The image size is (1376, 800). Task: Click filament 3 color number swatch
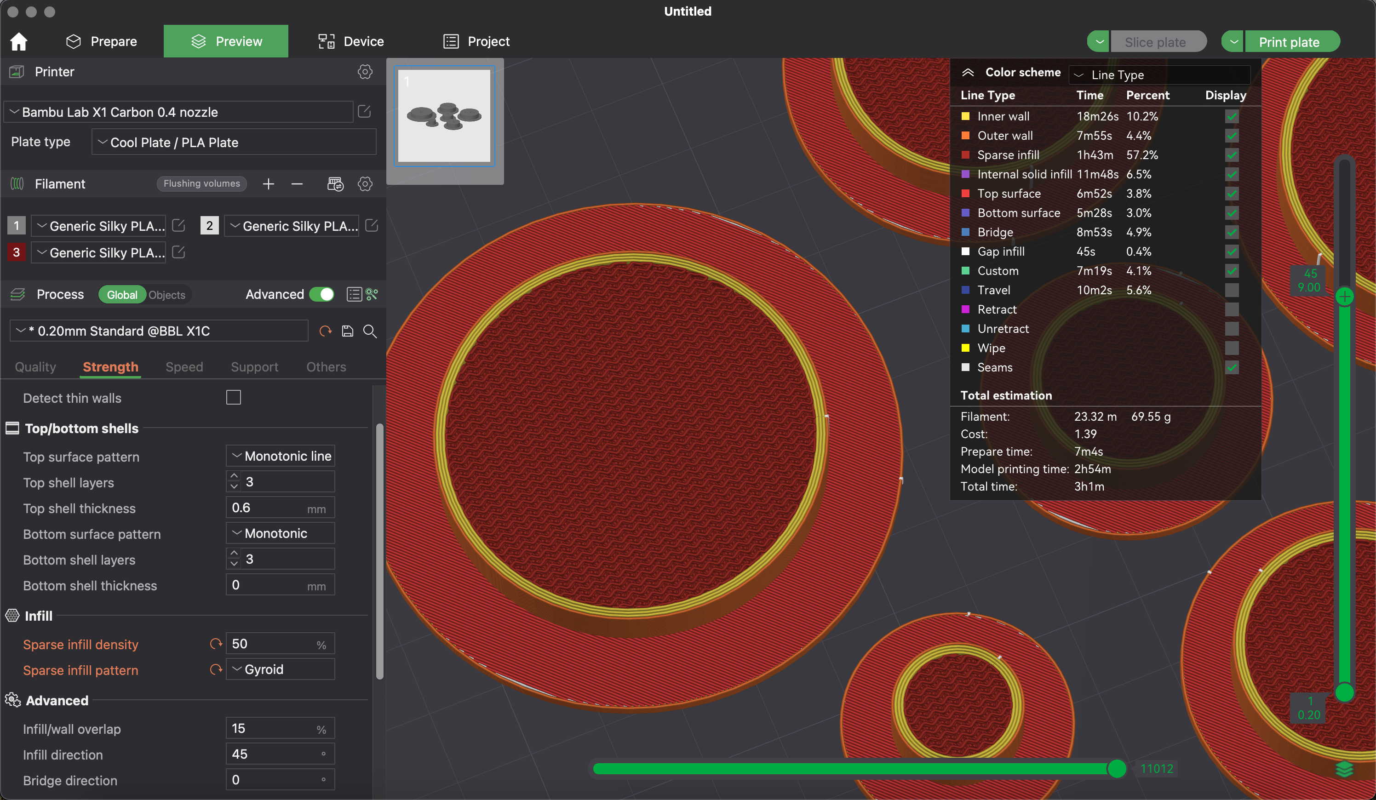click(x=17, y=252)
